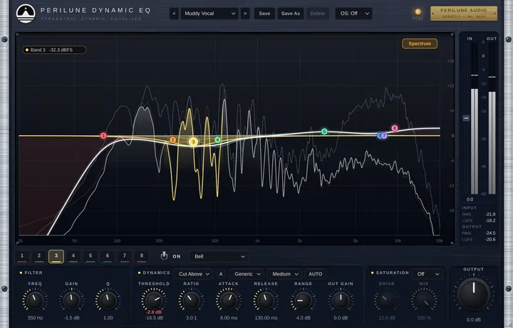
Task: Select band node 1 on the EQ graph
Action: coord(103,136)
